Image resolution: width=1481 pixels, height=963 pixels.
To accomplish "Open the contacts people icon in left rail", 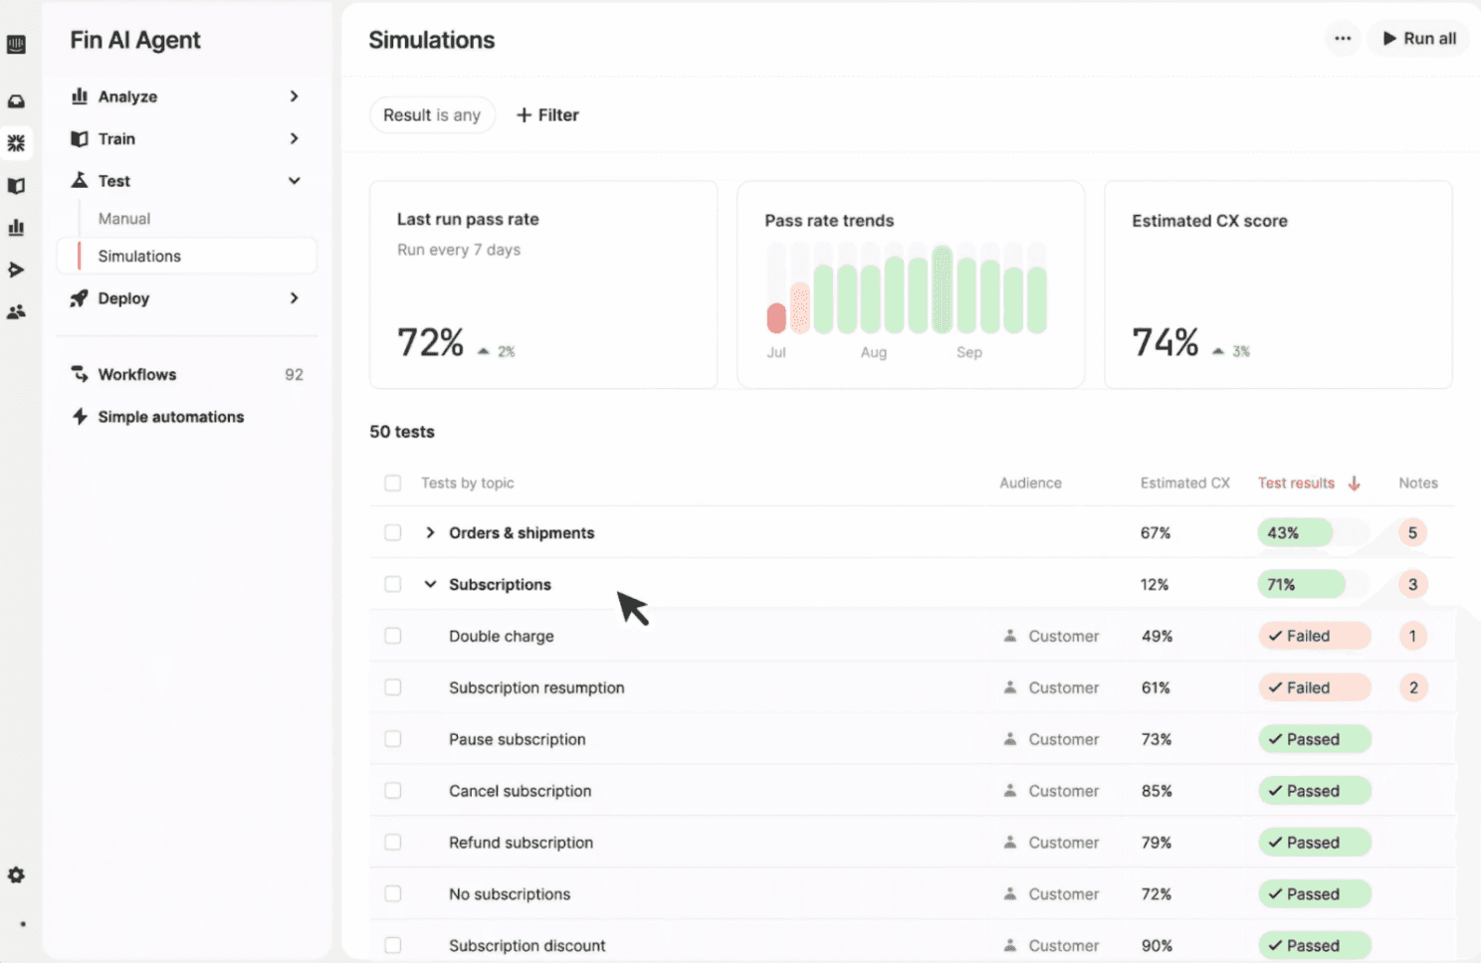I will [16, 312].
